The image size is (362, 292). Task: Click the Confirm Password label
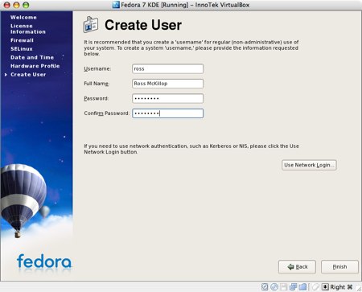click(107, 113)
